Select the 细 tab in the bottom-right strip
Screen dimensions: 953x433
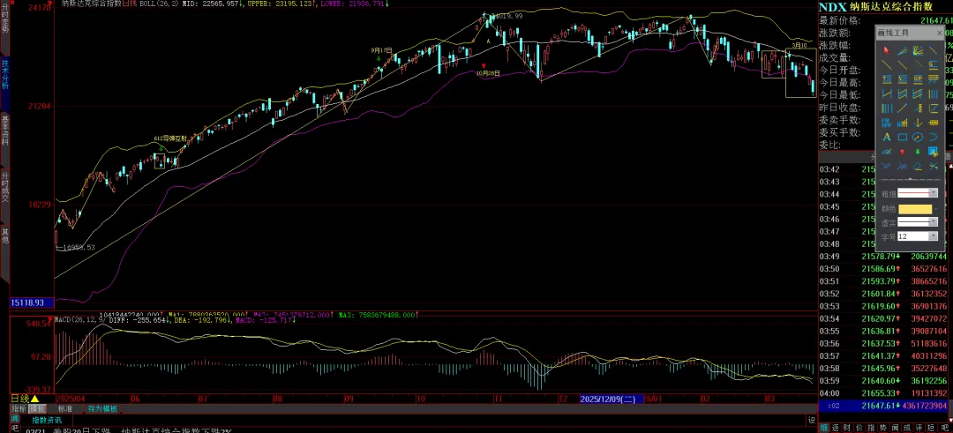(824, 428)
